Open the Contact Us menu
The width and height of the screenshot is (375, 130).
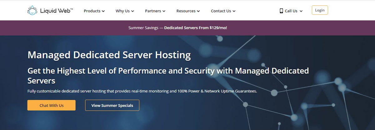coord(223,11)
